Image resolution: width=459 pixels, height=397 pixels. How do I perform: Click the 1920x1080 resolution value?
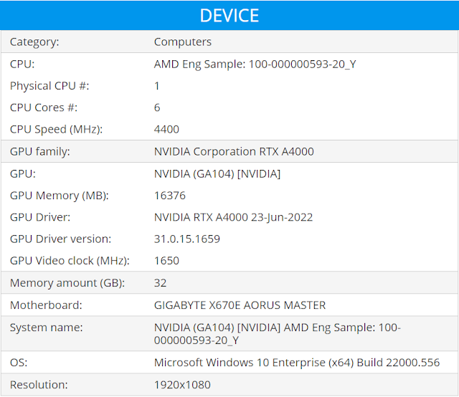182,385
